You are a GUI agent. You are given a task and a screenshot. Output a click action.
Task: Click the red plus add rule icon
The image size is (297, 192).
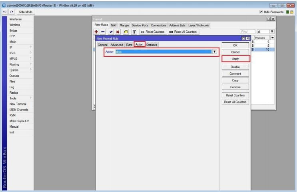pyautogui.click(x=96, y=32)
